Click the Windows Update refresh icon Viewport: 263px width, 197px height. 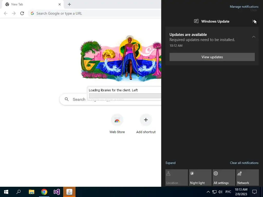click(196, 21)
